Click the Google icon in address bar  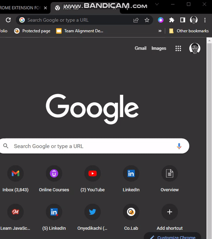pos(22,20)
